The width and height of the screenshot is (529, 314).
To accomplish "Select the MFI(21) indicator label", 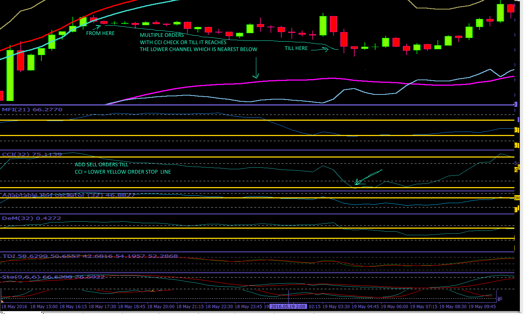I will [x=32, y=109].
